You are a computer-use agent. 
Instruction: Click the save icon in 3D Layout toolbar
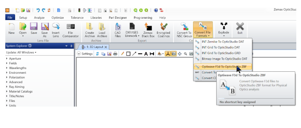(109, 54)
